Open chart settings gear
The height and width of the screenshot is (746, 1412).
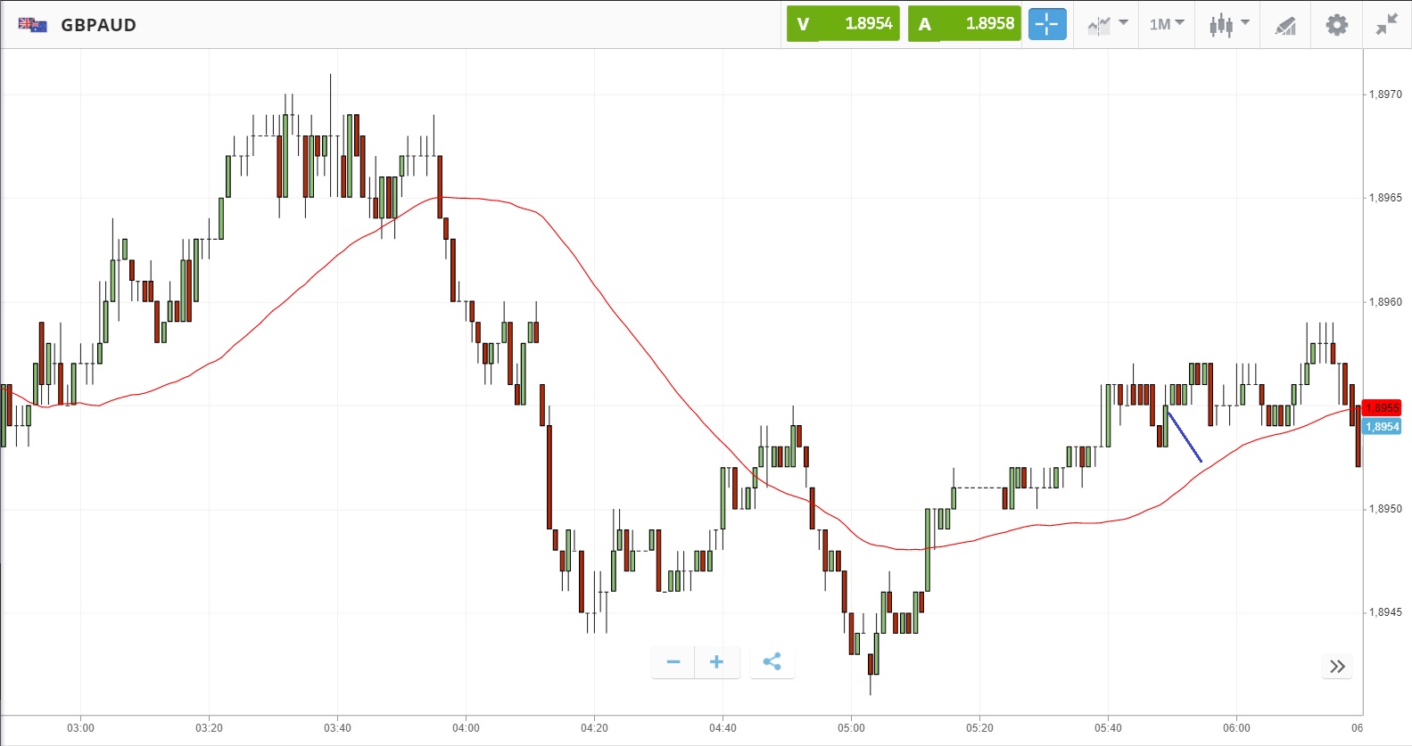click(x=1336, y=24)
